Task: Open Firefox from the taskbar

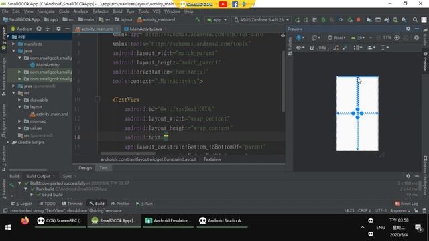Action: click(25, 220)
